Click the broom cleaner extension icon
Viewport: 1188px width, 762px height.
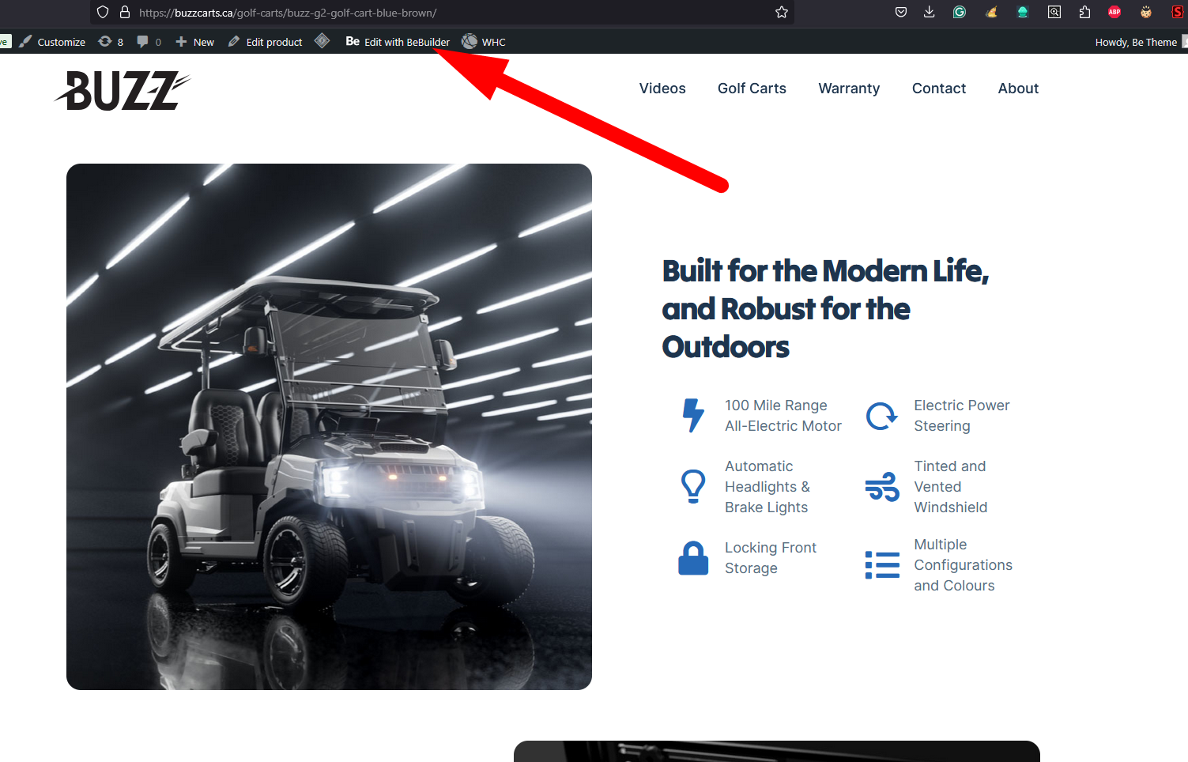click(991, 12)
